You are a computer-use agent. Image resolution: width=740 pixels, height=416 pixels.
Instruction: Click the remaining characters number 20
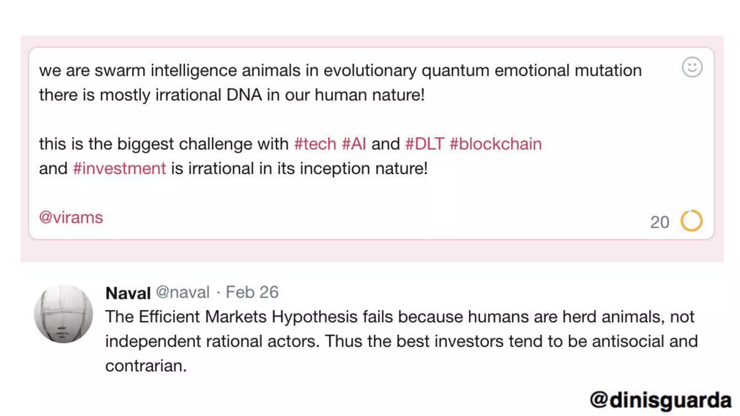pos(659,222)
